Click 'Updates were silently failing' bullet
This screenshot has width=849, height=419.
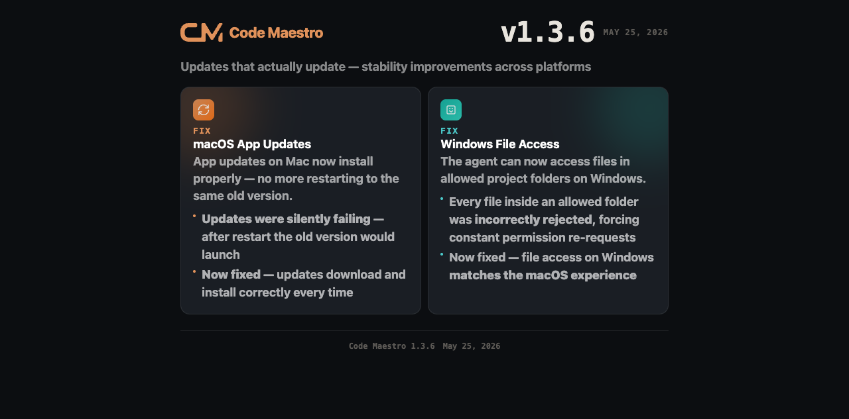click(298, 236)
